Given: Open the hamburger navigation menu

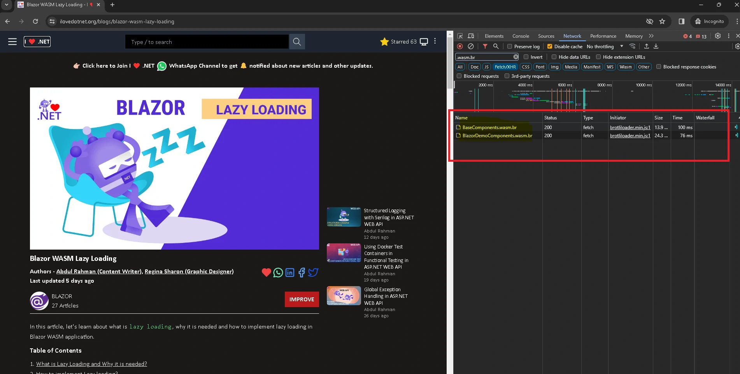Looking at the screenshot, I should [x=12, y=42].
